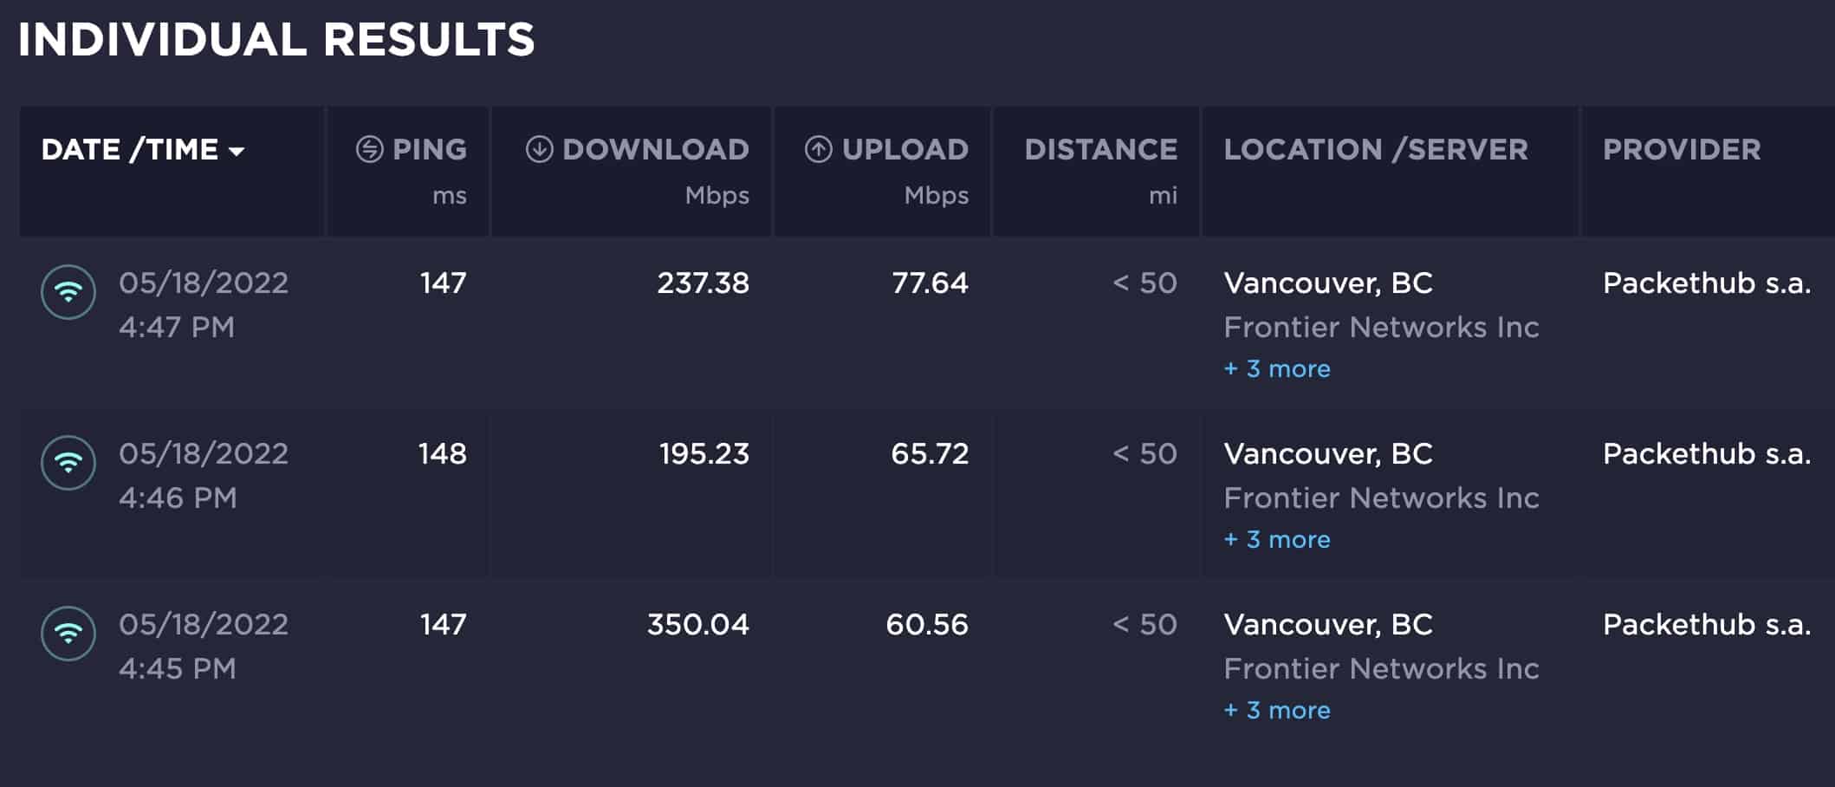The height and width of the screenshot is (787, 1835).
Task: Sort results by Ping column header
Action: tap(429, 149)
